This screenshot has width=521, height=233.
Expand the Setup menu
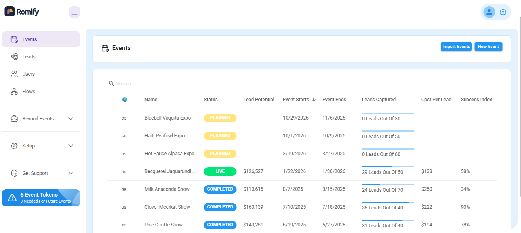tap(70, 146)
